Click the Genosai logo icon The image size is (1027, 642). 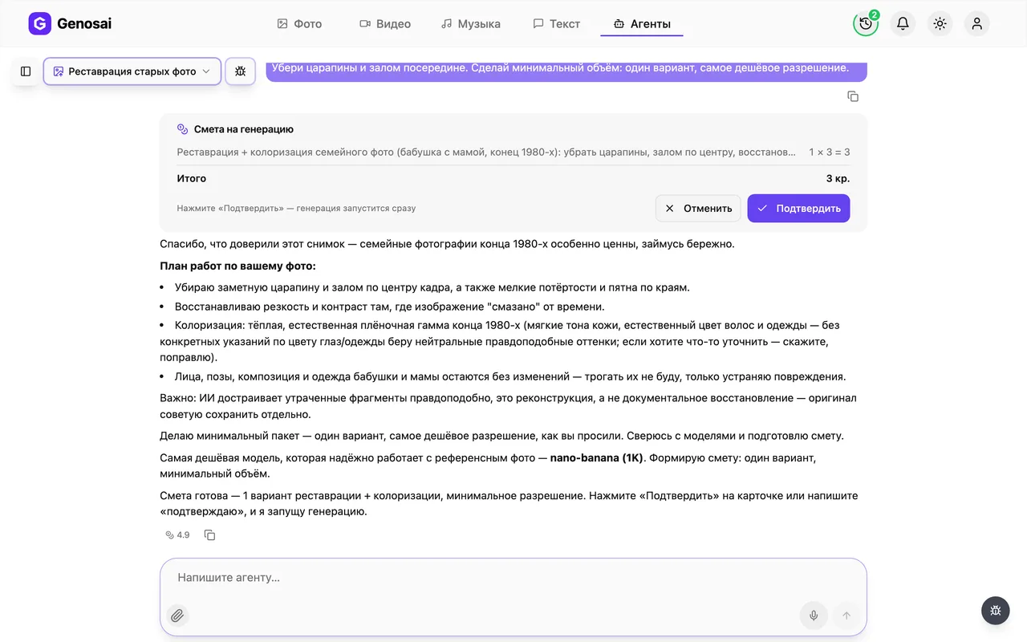[39, 23]
